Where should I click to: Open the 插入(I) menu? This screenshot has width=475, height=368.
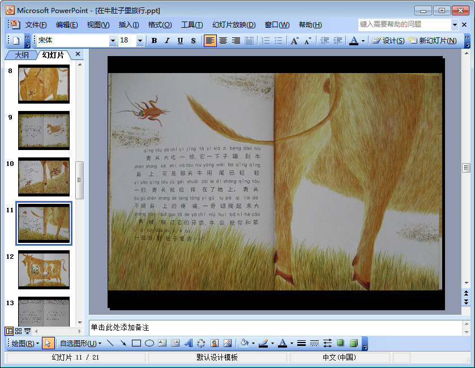pyautogui.click(x=129, y=25)
